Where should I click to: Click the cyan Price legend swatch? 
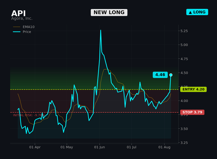click(16, 32)
